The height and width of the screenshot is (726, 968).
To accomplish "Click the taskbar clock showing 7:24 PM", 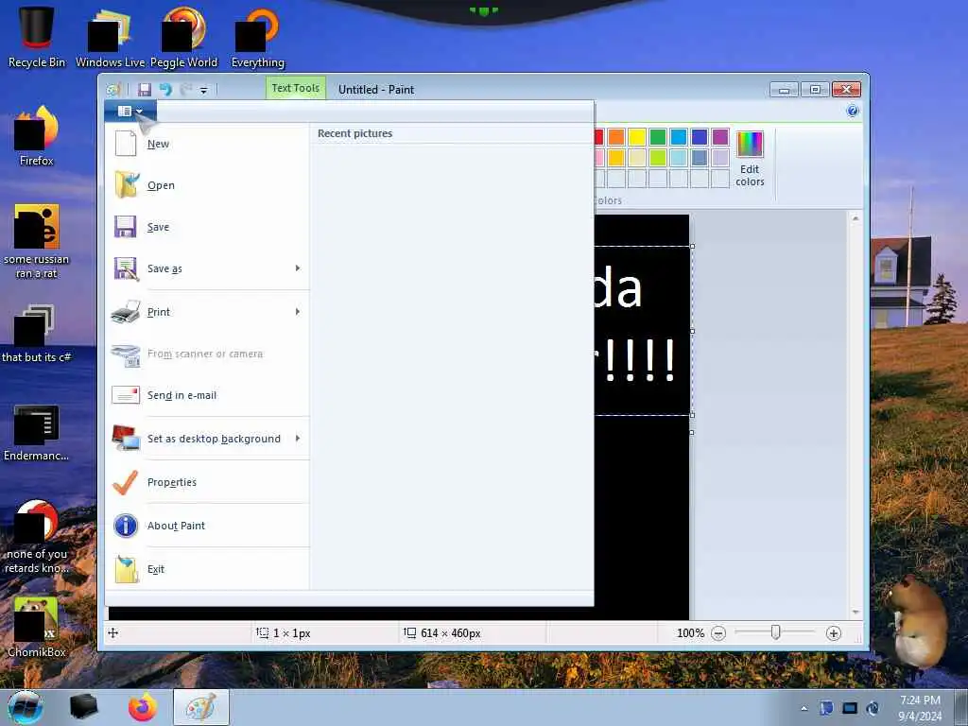I will pos(920,707).
